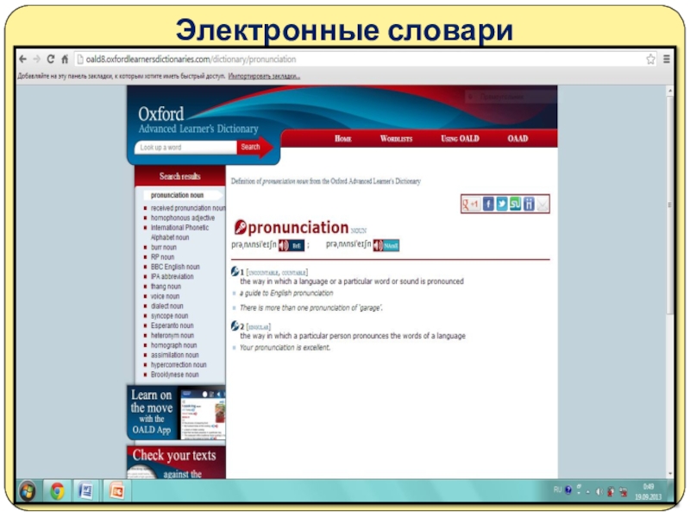Open 'homograph noun' result
Image resolution: width=690 pixels, height=518 pixels.
pyautogui.click(x=174, y=345)
